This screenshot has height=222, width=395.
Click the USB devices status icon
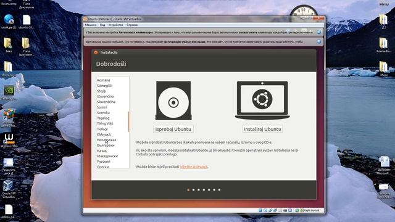click(x=270, y=210)
